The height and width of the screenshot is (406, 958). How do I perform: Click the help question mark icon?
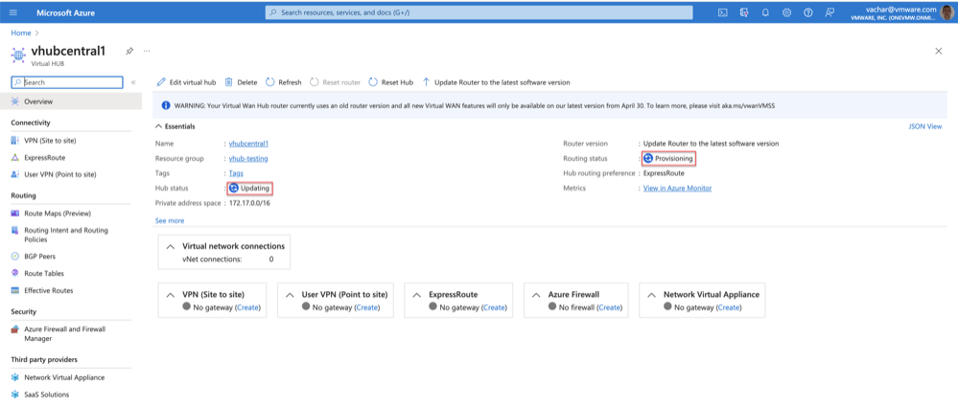click(808, 12)
